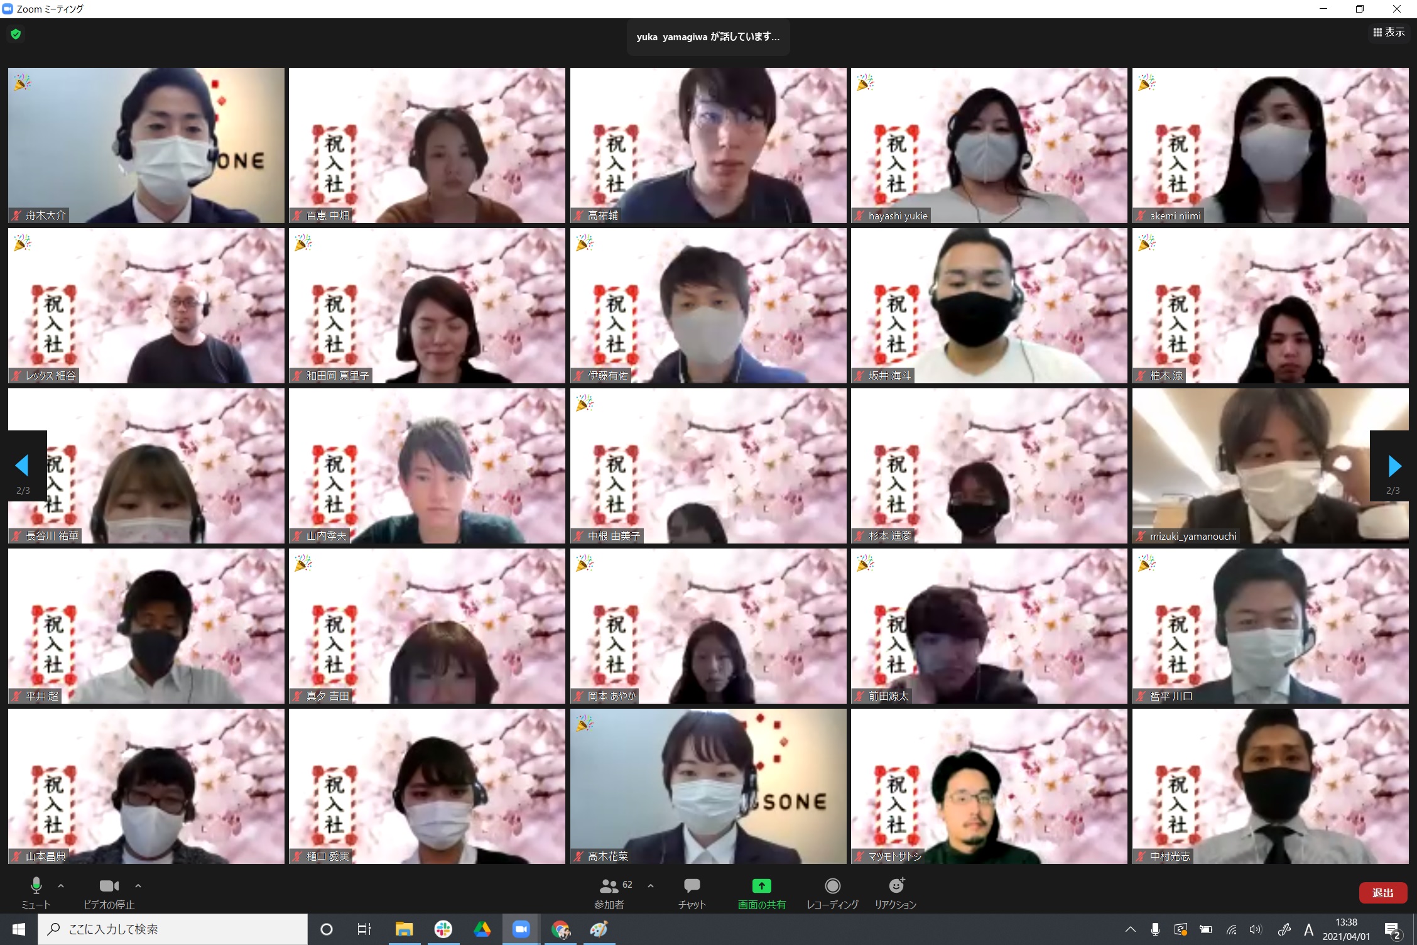Open Google Drive from the taskbar

click(482, 929)
